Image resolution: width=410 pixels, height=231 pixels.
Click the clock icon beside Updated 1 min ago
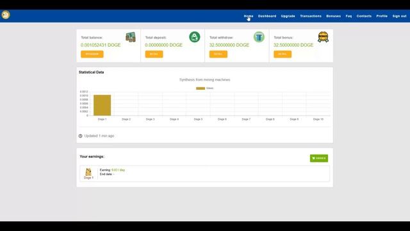81,136
